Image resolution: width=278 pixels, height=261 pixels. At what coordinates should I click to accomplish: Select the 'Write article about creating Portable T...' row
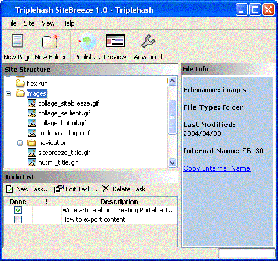pos(90,210)
